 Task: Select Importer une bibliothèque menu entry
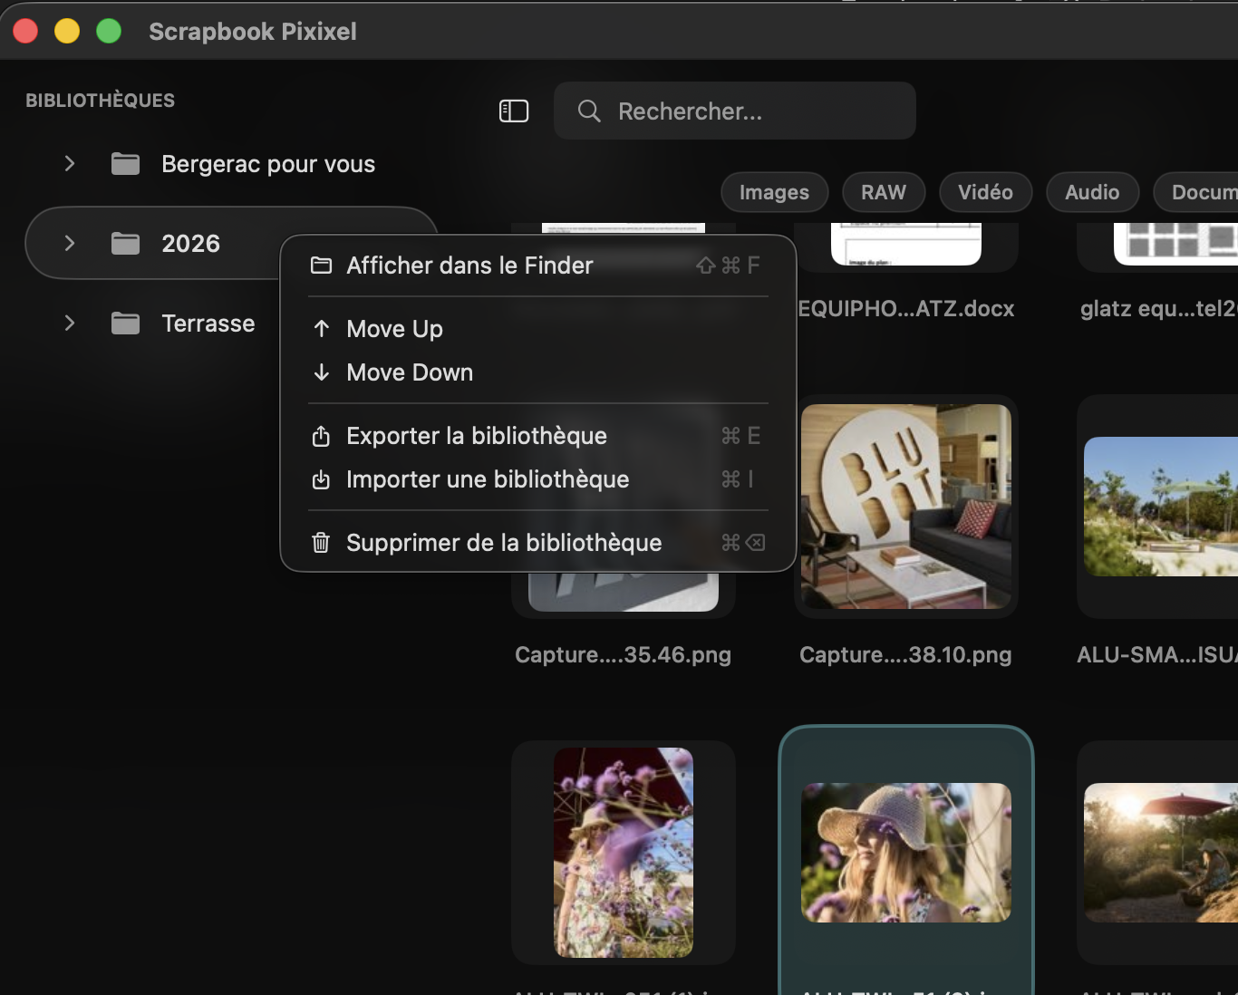[x=488, y=479]
